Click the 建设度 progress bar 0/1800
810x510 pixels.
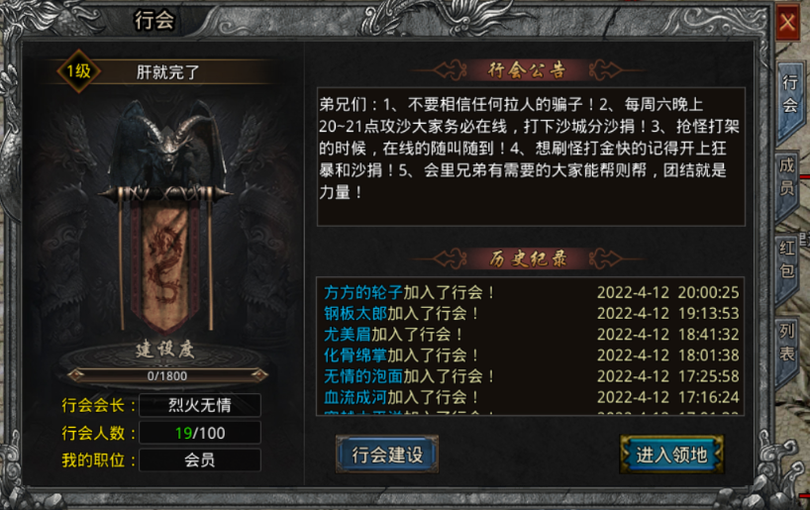tap(167, 375)
